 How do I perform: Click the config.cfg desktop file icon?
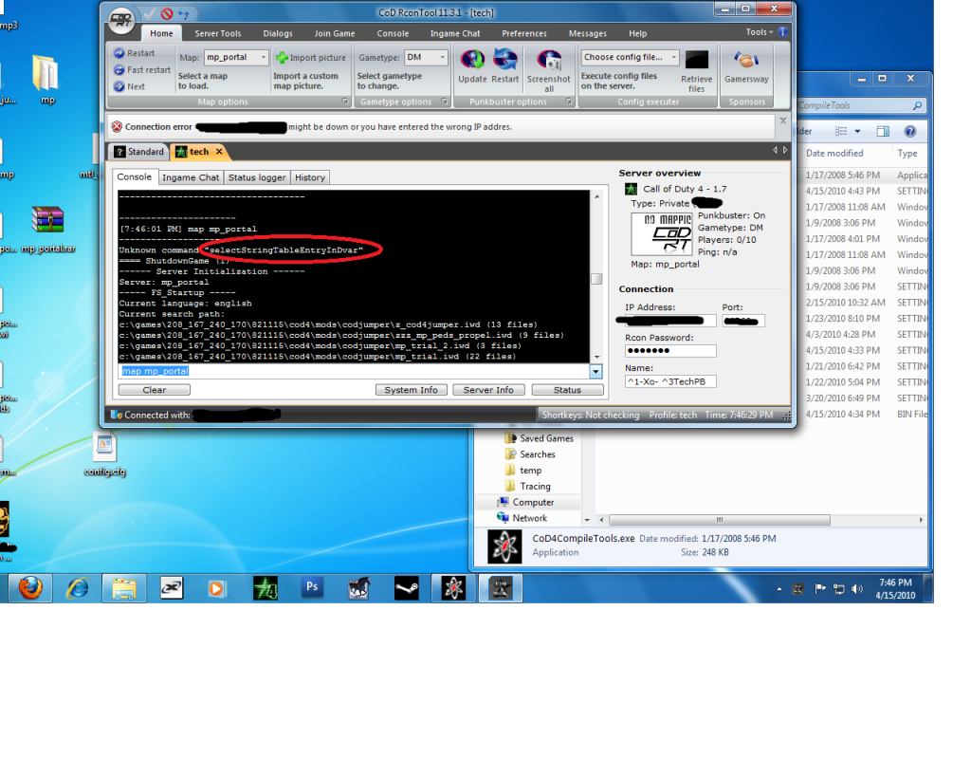click(104, 454)
